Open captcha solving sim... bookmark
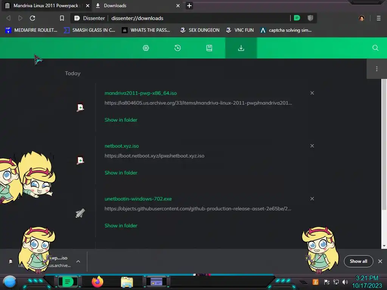Viewport: 387px width, 290px height. (286, 30)
